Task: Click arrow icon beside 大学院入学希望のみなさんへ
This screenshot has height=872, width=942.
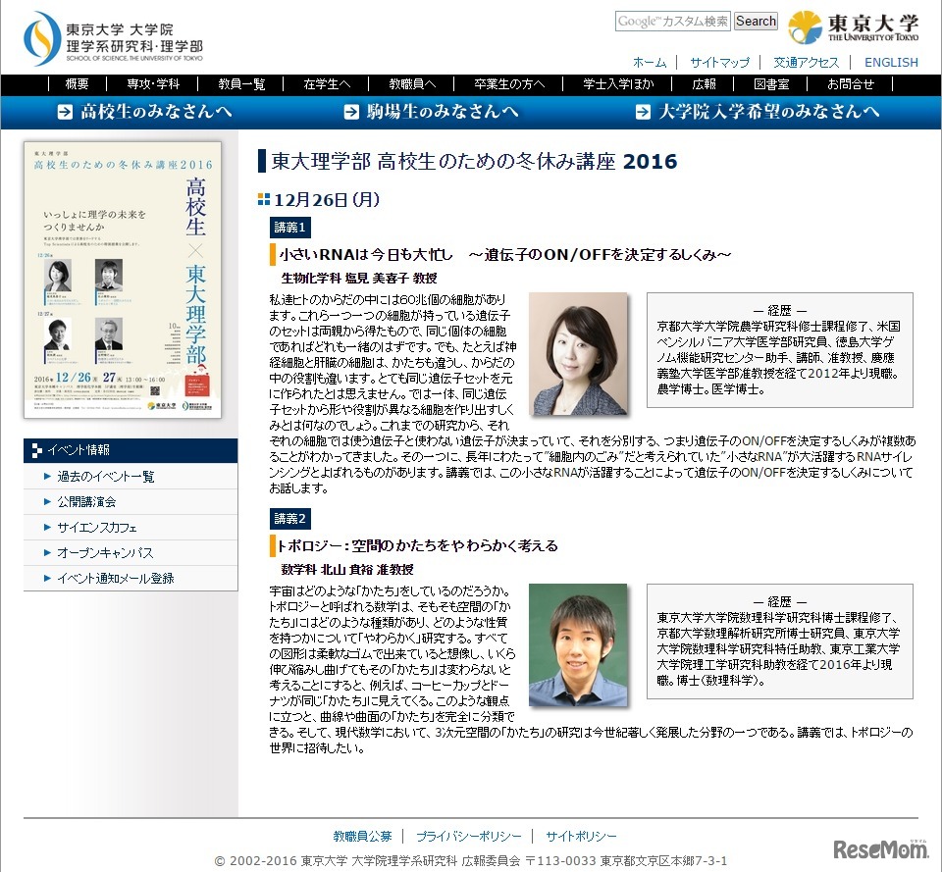Action: point(643,112)
